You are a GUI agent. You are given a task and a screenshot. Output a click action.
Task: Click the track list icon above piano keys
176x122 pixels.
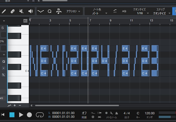[x=25, y=21]
